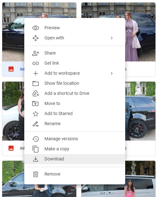Click the red image file icon in first row
The width and height of the screenshot is (158, 197).
click(11, 69)
